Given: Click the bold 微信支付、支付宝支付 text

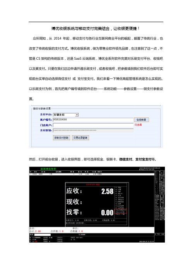Looking at the screenshot, I should pyautogui.click(x=135, y=159).
